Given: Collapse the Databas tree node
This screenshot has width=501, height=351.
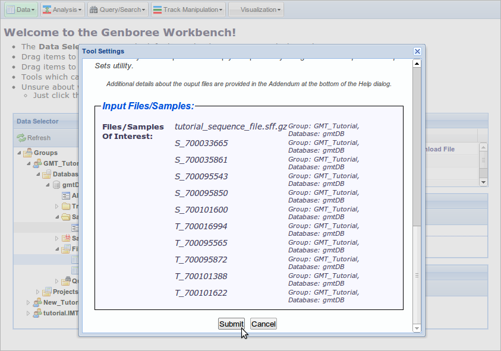Looking at the screenshot, I should 39,175.
